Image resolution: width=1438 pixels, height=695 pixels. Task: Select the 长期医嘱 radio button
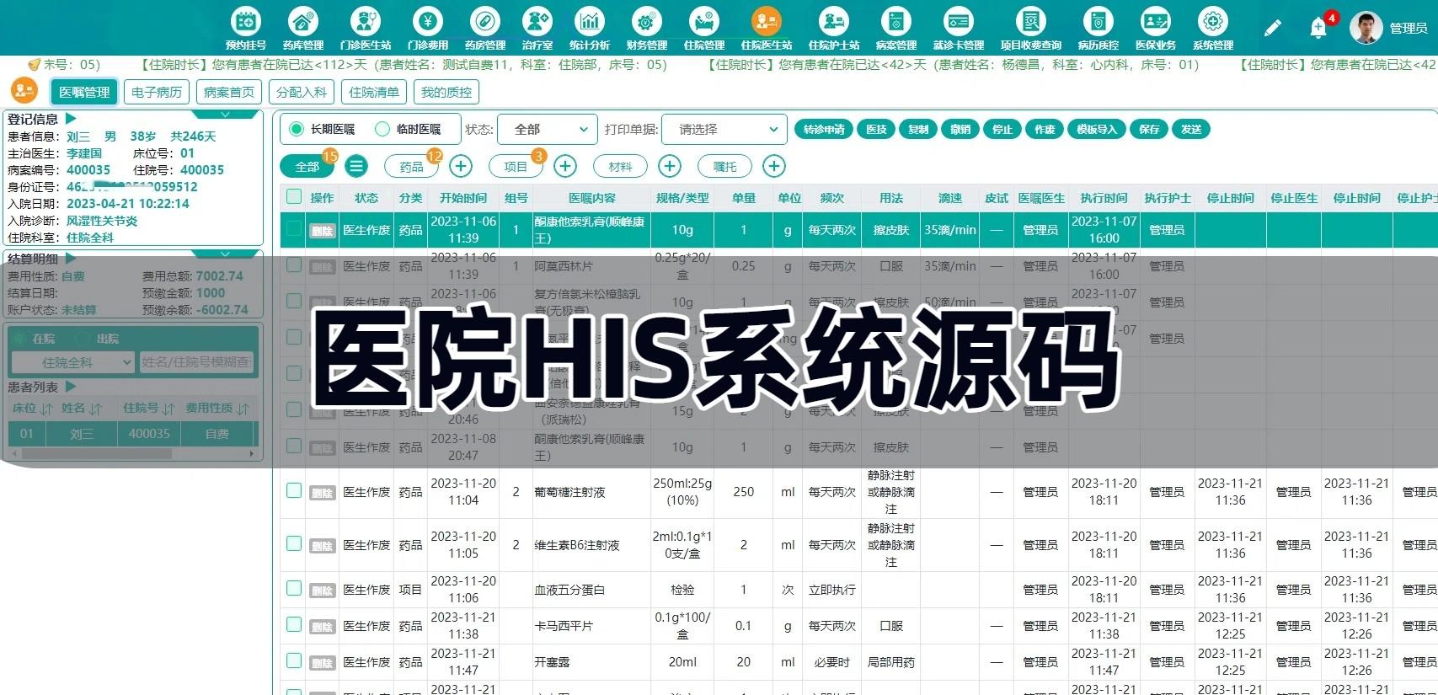tap(297, 129)
